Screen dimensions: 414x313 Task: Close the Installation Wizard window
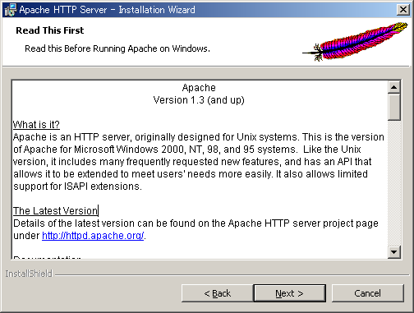(403, 10)
